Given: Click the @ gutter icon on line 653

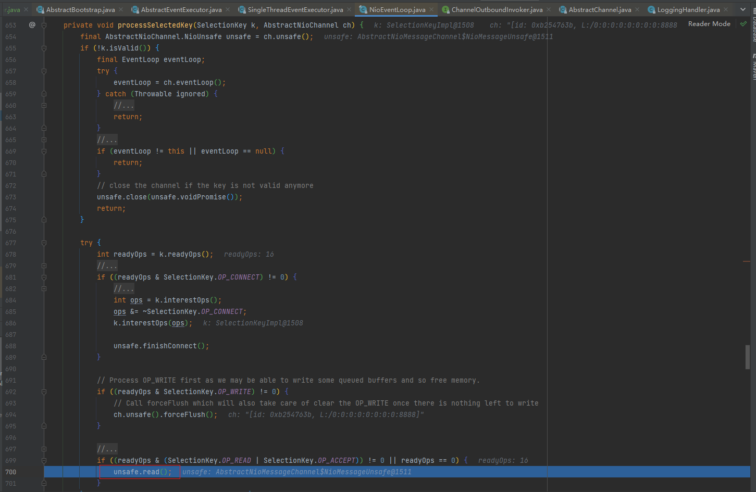Looking at the screenshot, I should [x=32, y=25].
